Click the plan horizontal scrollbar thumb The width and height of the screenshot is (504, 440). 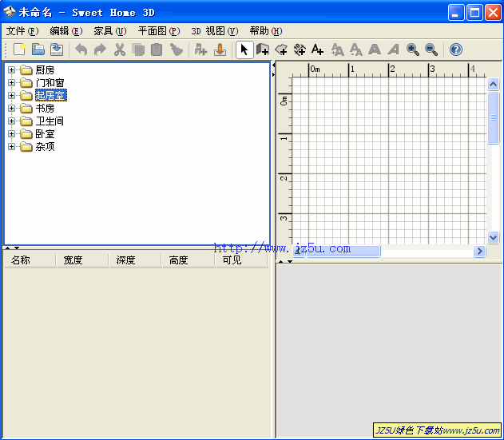[343, 251]
